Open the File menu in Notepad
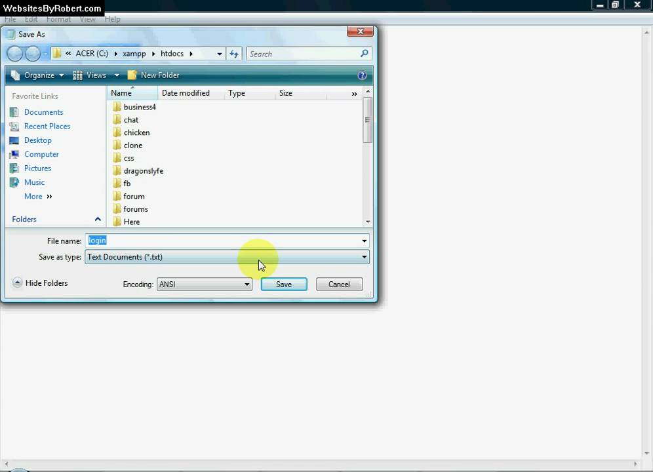The image size is (653, 472). click(x=10, y=19)
